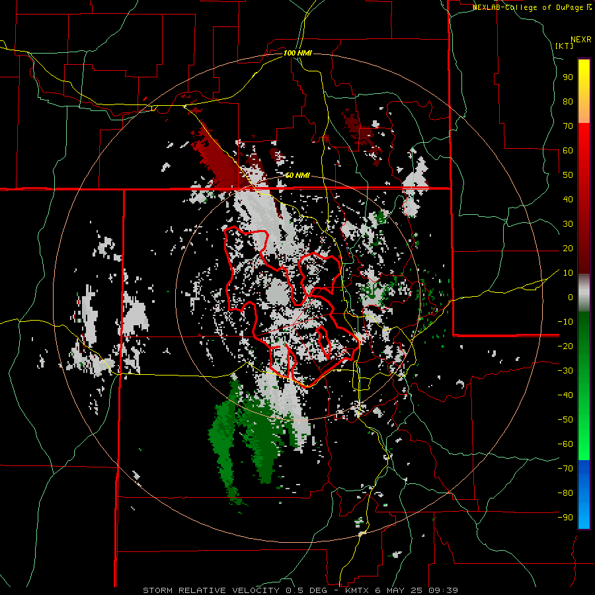The width and height of the screenshot is (595, 595).
Task: Click the 50 NMI range ring label
Action: pyautogui.click(x=297, y=175)
